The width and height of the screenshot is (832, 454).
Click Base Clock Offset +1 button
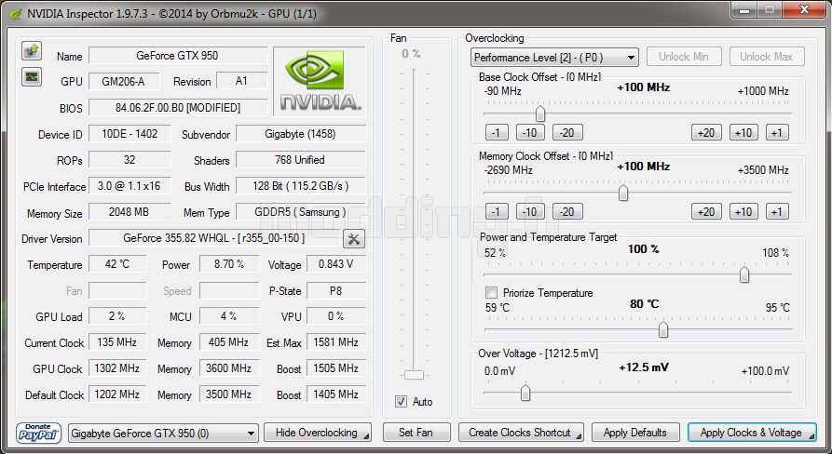pyautogui.click(x=777, y=132)
